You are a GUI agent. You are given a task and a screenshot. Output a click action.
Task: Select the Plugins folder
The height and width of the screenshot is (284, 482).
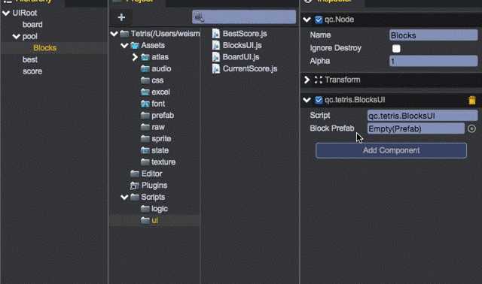149,186
